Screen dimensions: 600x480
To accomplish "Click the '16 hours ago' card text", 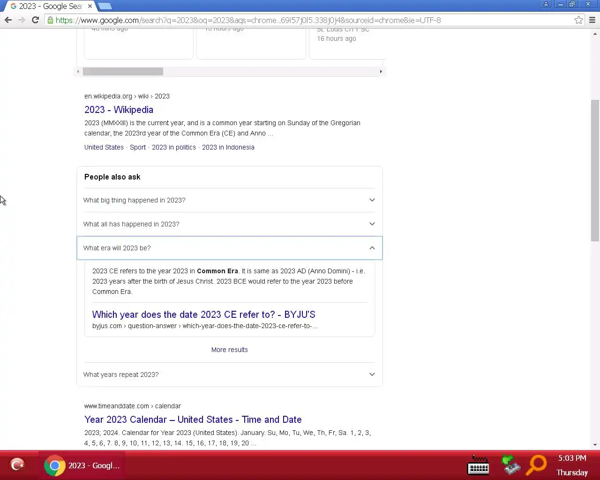I will pyautogui.click(x=337, y=38).
